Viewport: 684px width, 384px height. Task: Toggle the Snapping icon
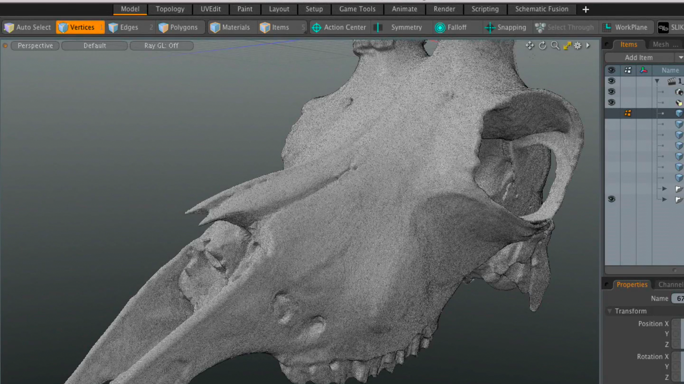[490, 27]
